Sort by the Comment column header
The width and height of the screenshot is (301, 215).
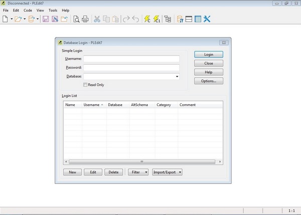tap(200, 105)
